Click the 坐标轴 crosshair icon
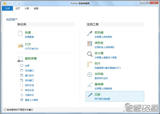The width and height of the screenshot is (160, 114). point(90,74)
